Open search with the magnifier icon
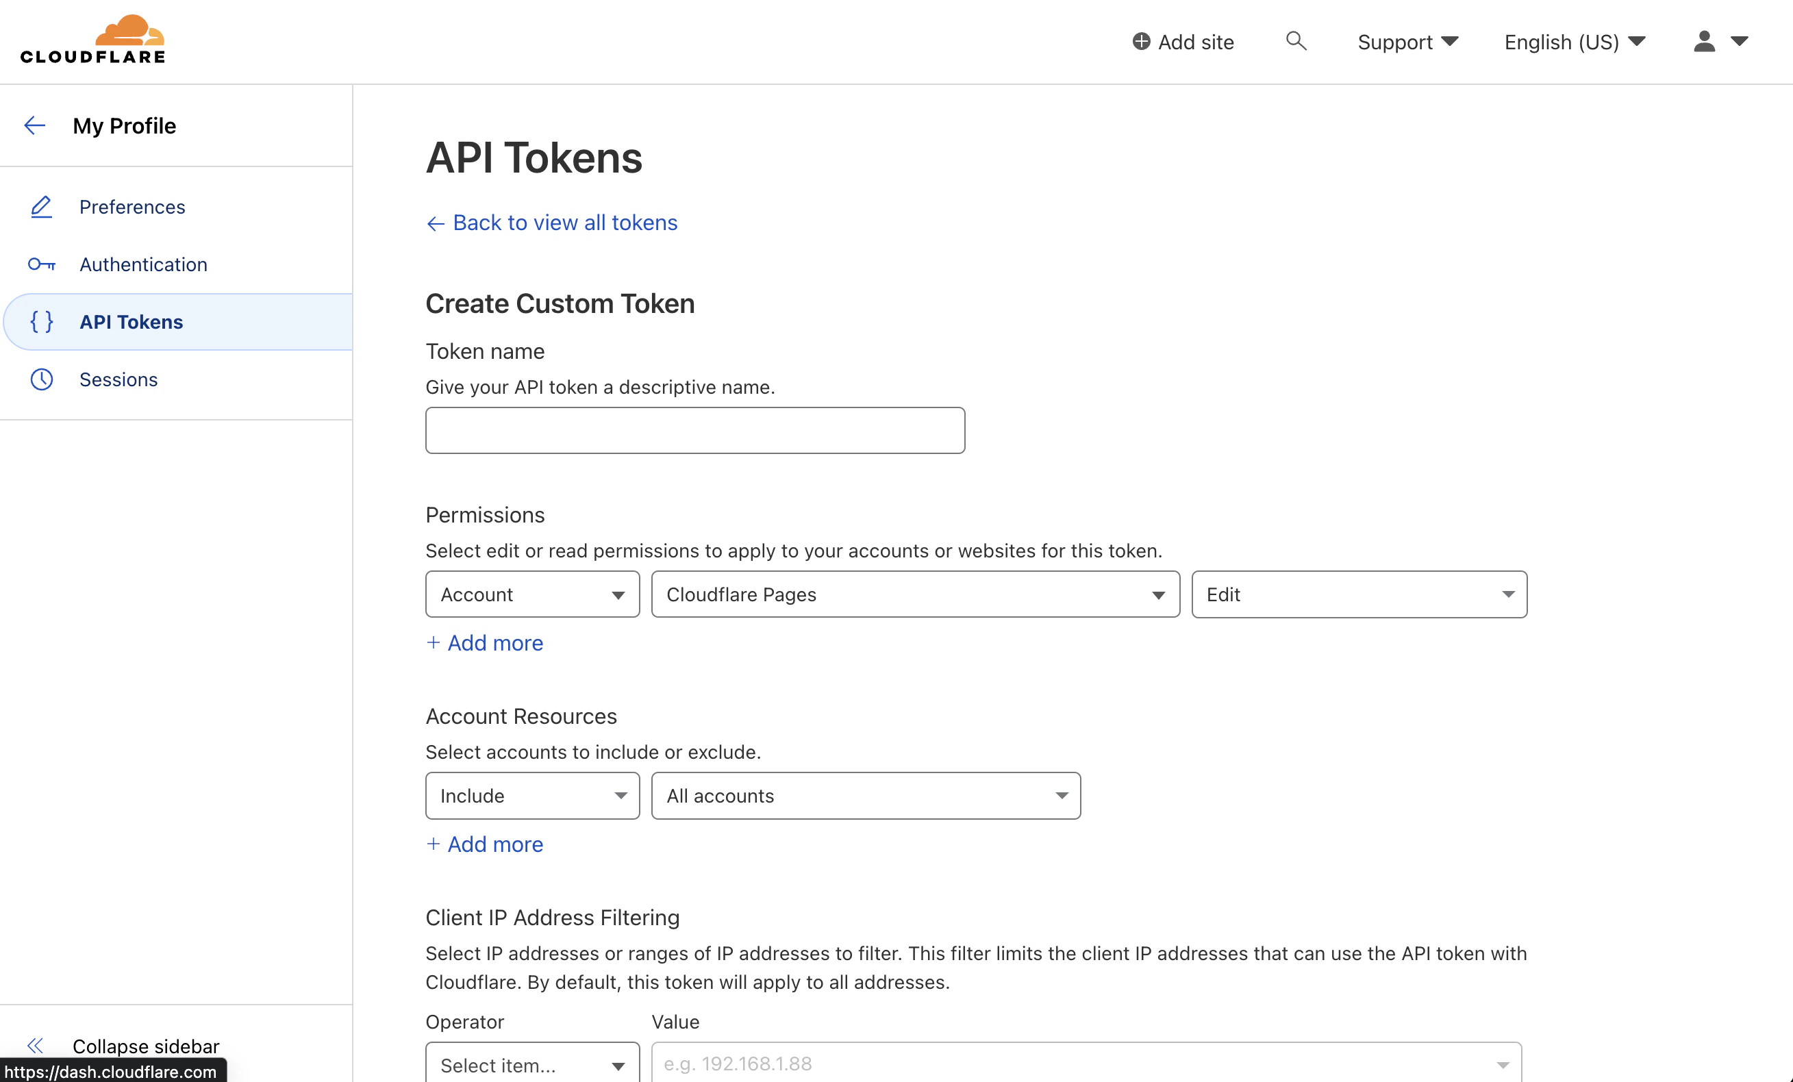Screen dimensions: 1793x1082 1295,41
